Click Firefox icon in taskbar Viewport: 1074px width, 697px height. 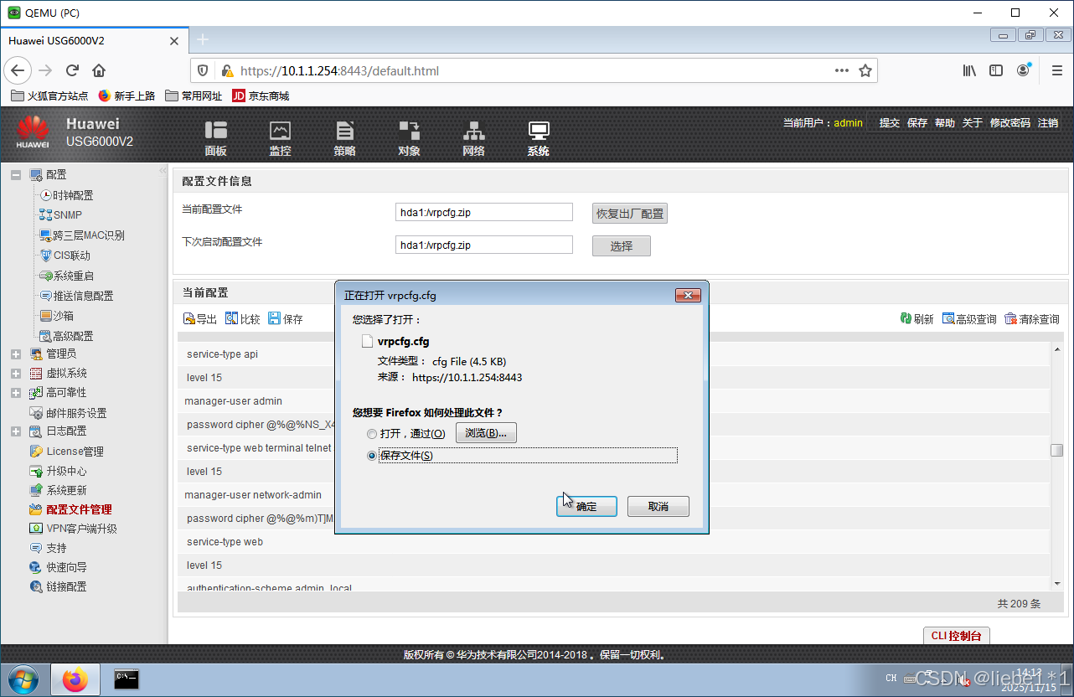pos(75,679)
